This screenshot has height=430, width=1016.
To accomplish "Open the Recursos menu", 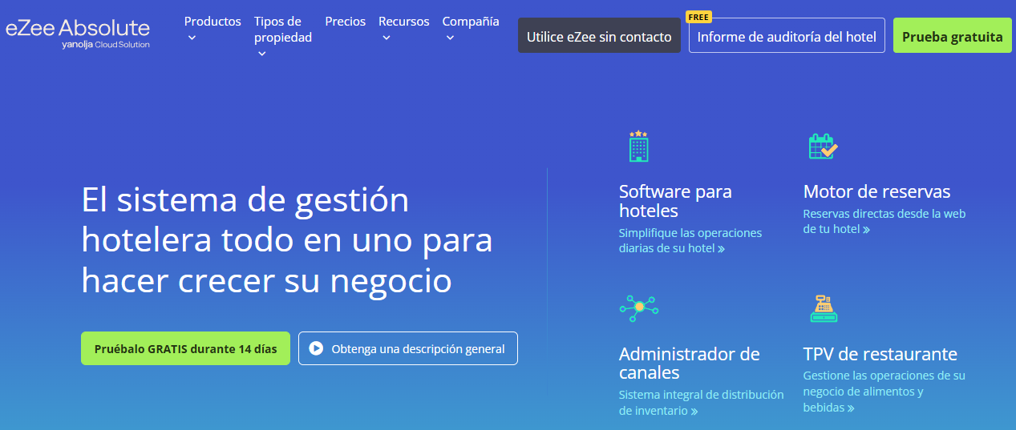I will coord(404,22).
